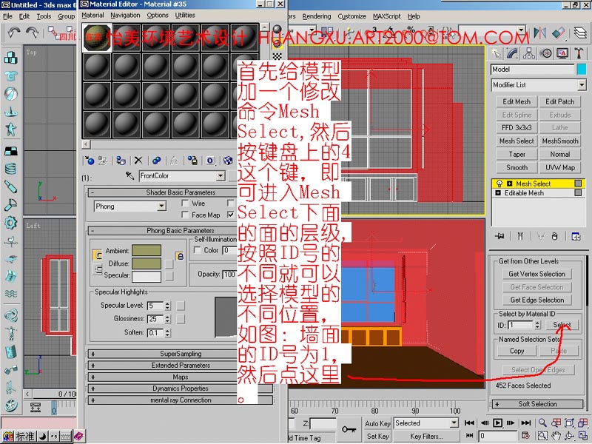
Task: Open the Utilities hammer panel tab
Action: click(579, 53)
